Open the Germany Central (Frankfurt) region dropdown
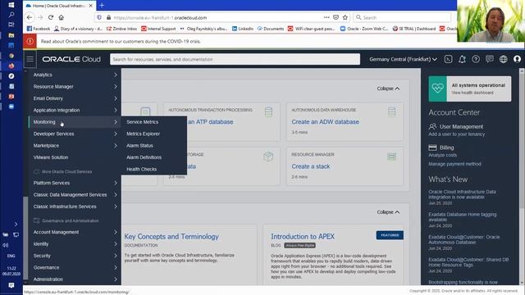525x295 pixels. (x=403, y=59)
